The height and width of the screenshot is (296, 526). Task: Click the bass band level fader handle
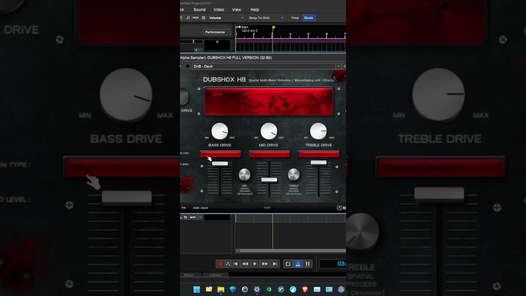click(x=220, y=164)
